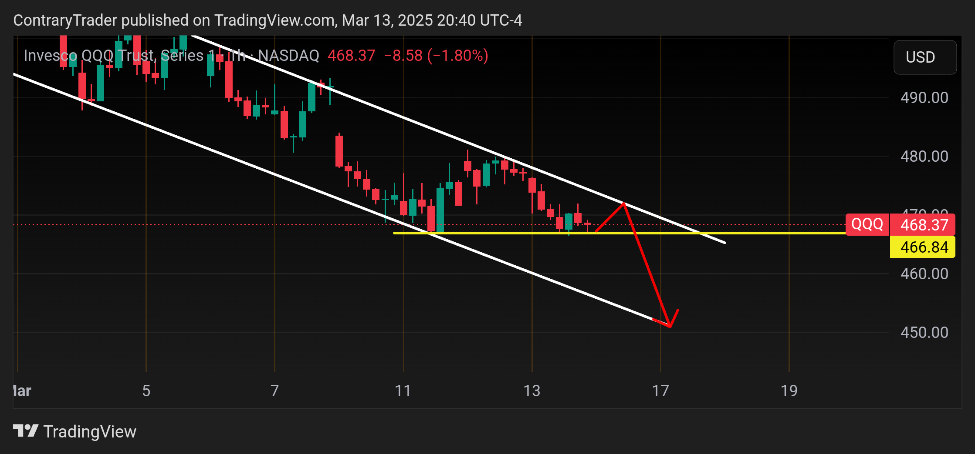Click the 468.37 current price tag
This screenshot has width=975, height=454.
point(924,224)
